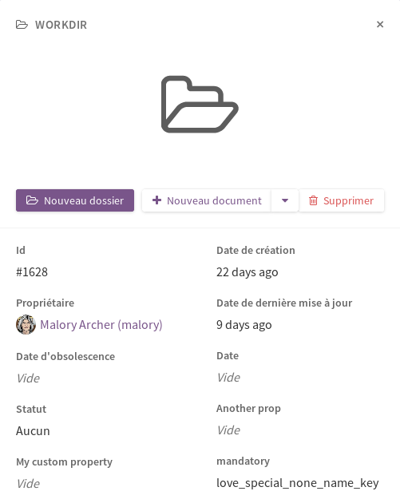This screenshot has width=400, height=503.
Task: Click the folder icon inside Nouveau dossier button
Action: point(32,200)
